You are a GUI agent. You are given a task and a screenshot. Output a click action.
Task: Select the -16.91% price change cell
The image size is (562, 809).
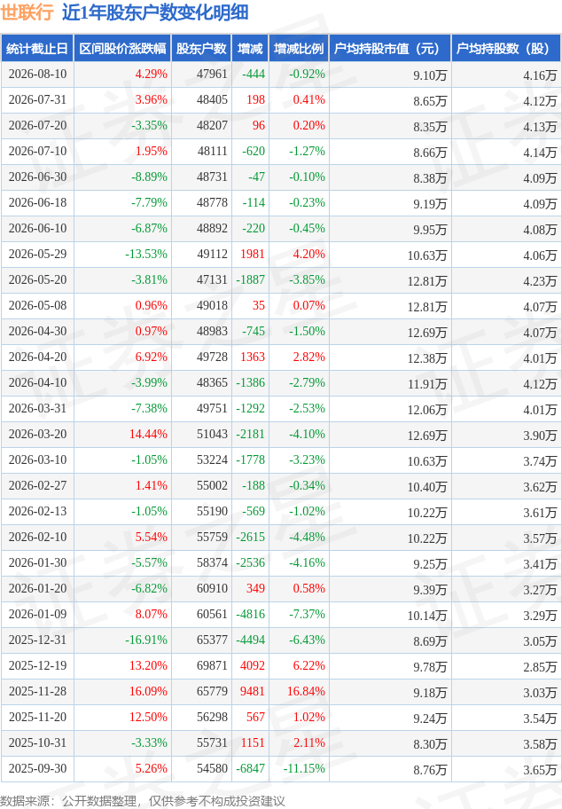pyautogui.click(x=146, y=640)
